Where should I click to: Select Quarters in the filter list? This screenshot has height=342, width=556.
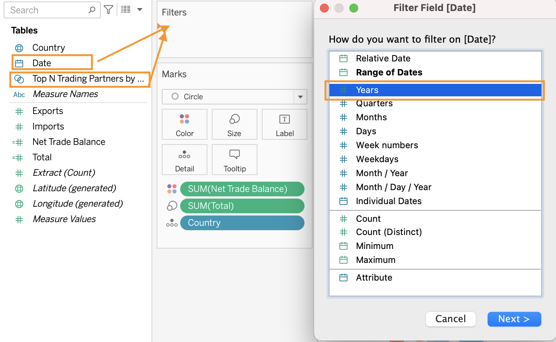click(x=374, y=104)
